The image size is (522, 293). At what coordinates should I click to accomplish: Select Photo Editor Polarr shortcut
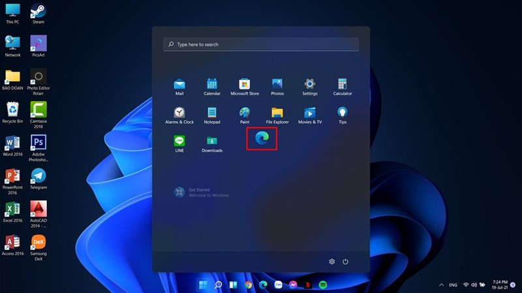click(38, 82)
